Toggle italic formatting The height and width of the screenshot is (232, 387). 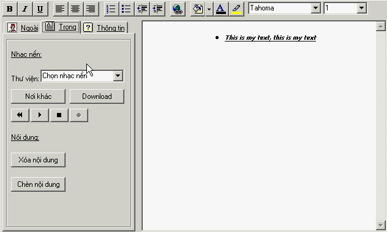(x=25, y=9)
